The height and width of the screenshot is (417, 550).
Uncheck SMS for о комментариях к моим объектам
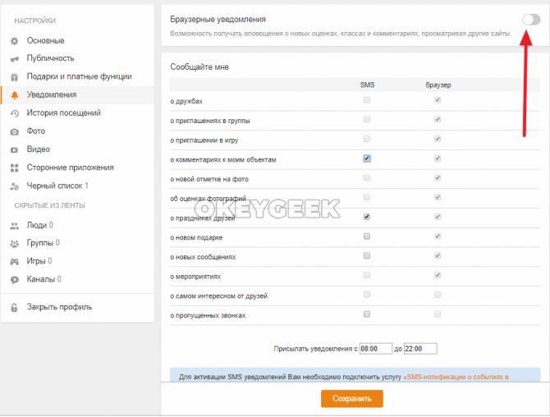(367, 158)
